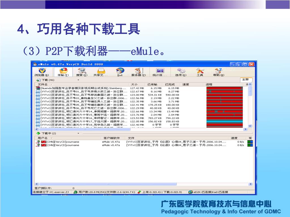Open the Options (选项) toolbar icon

[x=181, y=72]
